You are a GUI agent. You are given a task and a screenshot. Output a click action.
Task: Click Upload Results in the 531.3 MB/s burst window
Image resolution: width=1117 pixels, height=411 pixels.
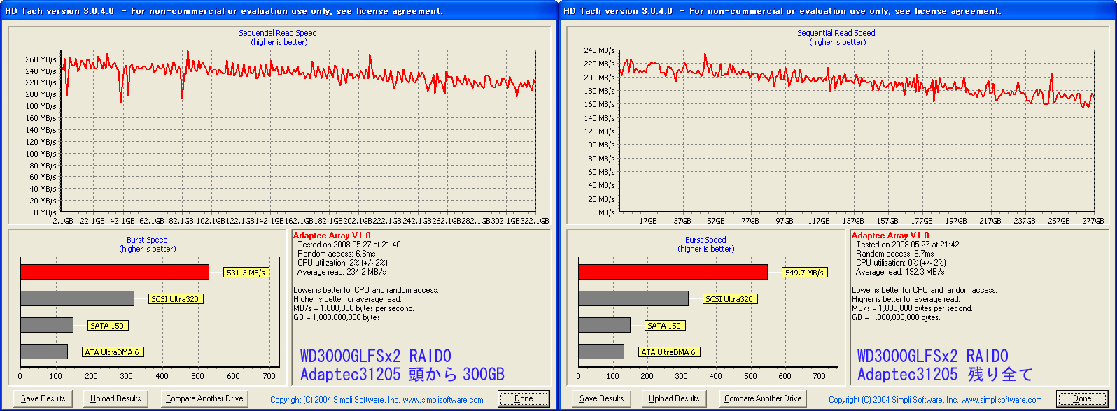(115, 398)
